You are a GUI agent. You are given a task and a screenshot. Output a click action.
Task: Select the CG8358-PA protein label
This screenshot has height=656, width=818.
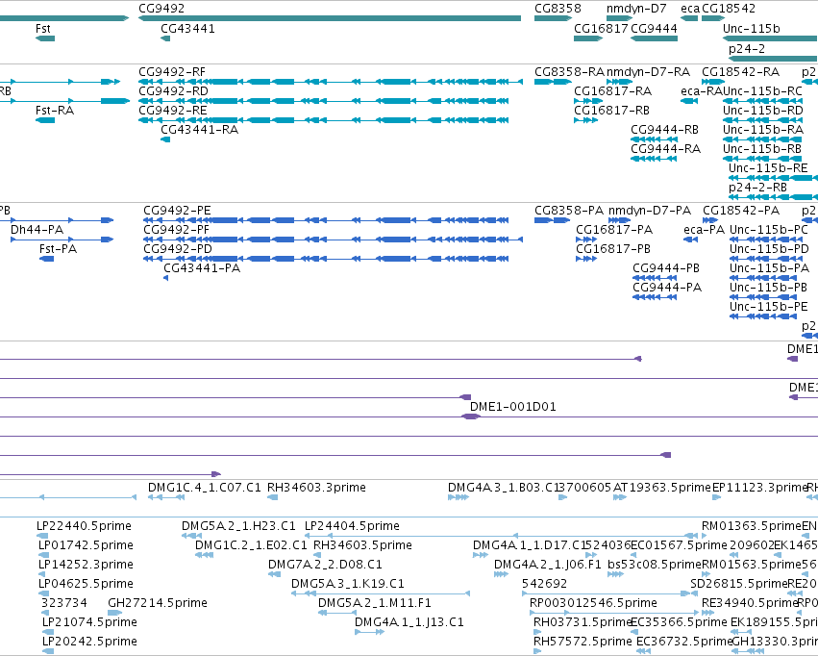569,211
